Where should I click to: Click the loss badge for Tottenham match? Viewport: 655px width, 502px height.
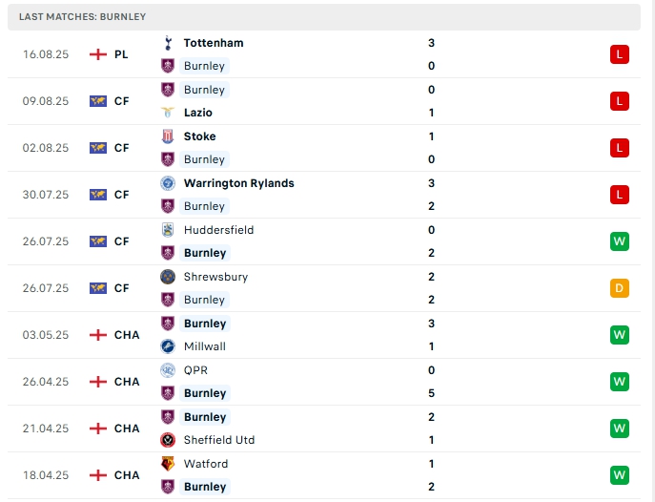[620, 54]
